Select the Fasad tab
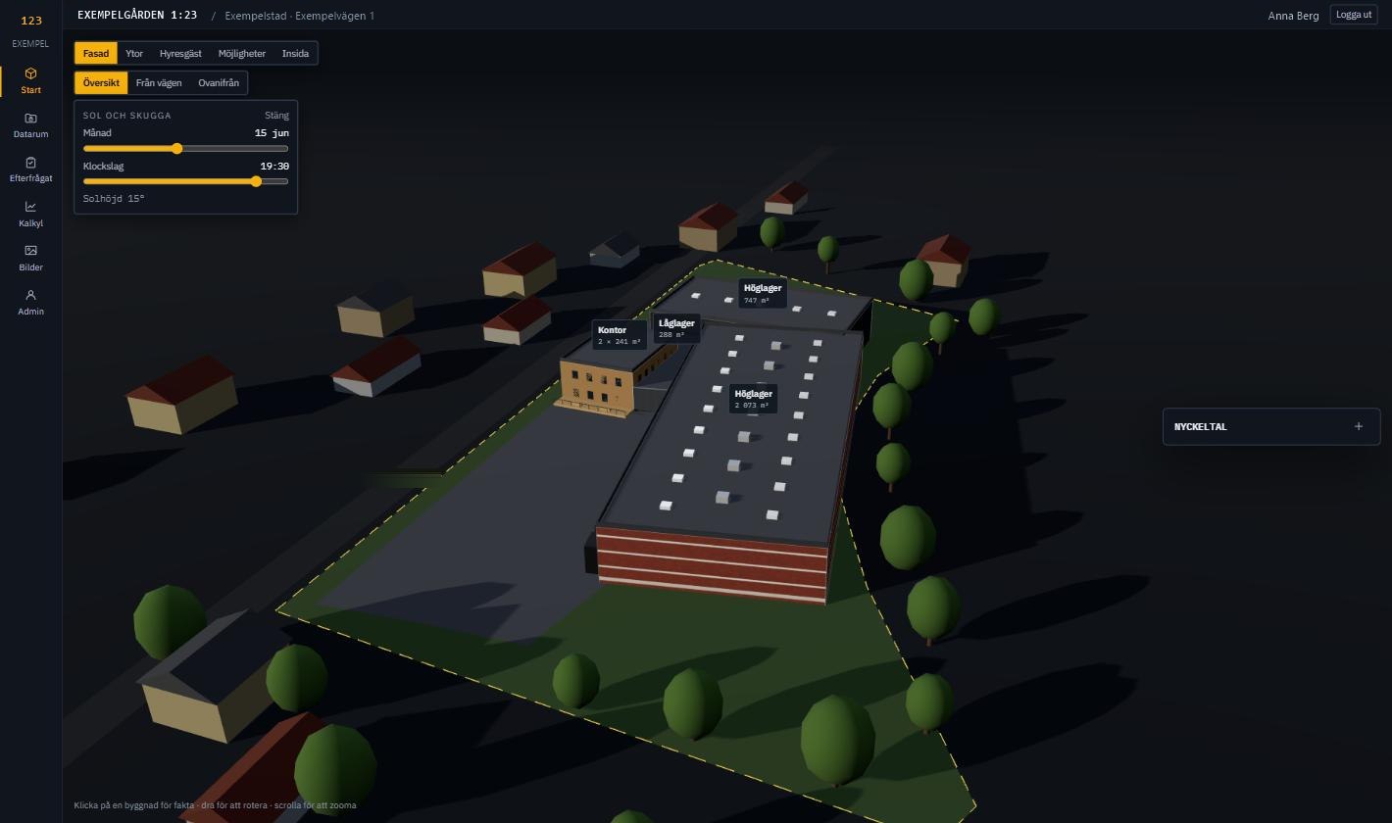The height and width of the screenshot is (823, 1392). 96,54
